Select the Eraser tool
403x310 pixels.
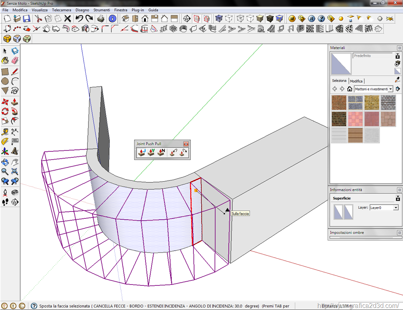coord(15,61)
